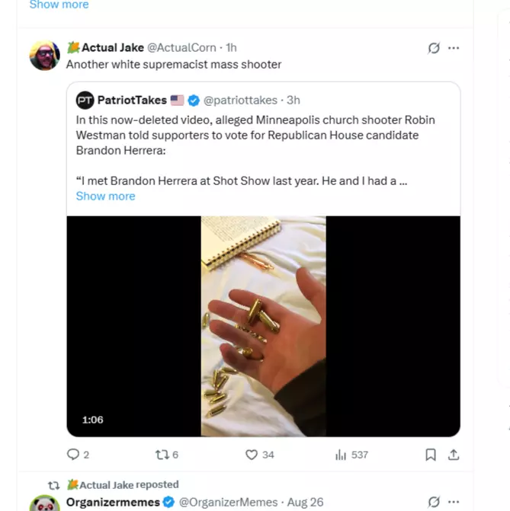
Task: Click the 1h timestamp on Actual Jake's post
Action: pos(232,47)
